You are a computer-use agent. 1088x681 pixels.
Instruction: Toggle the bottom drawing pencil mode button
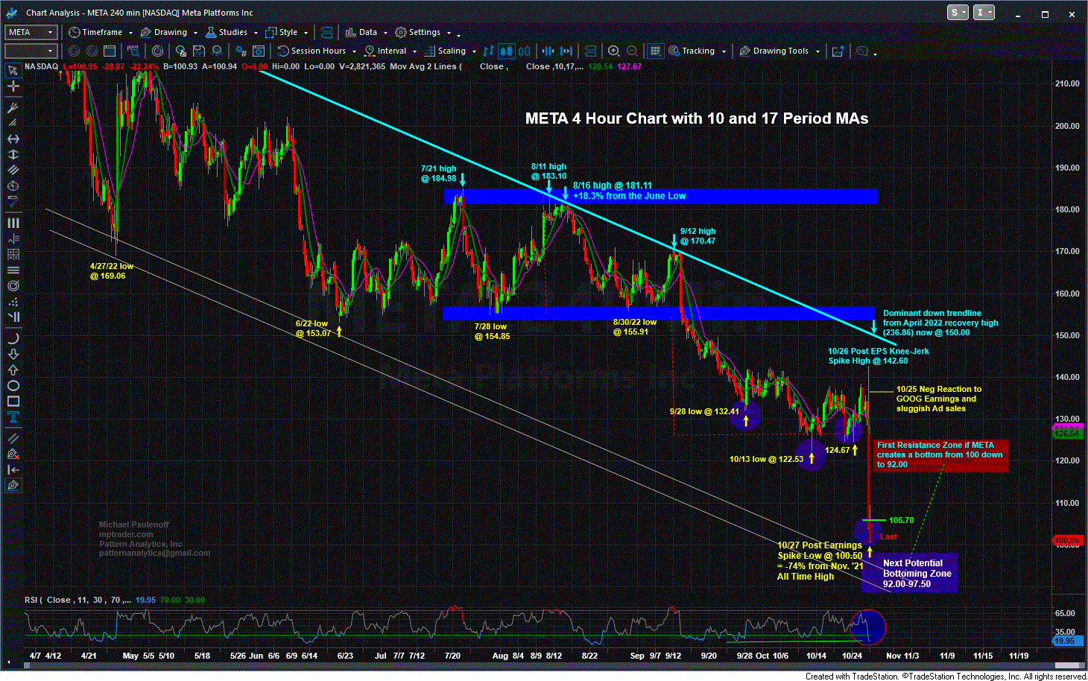[13, 485]
